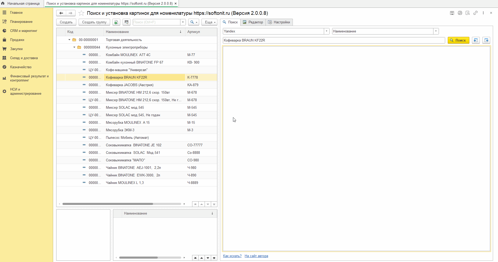Click the browser forward-arrow icon at far right
498x262 pixels.
486,40
